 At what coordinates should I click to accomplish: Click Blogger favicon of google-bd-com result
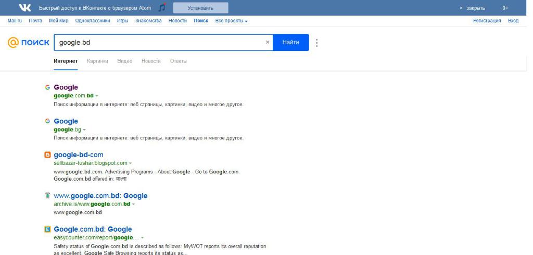(x=47, y=155)
